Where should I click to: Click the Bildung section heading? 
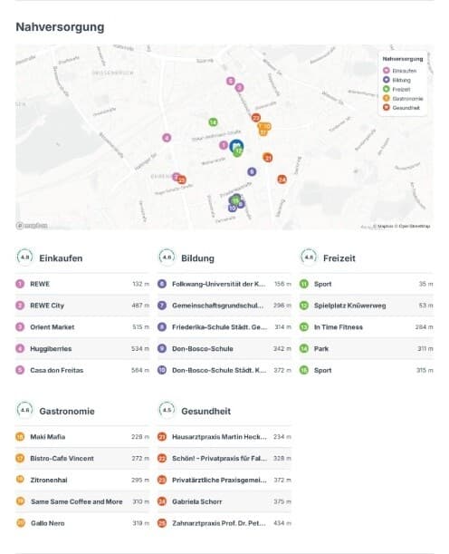[x=197, y=258]
